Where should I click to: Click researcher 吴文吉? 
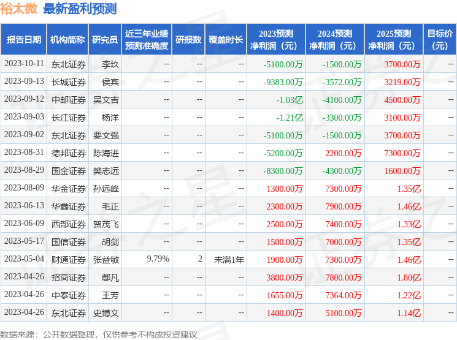tap(106, 100)
